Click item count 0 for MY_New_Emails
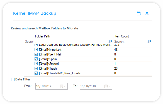 coord(115,73)
